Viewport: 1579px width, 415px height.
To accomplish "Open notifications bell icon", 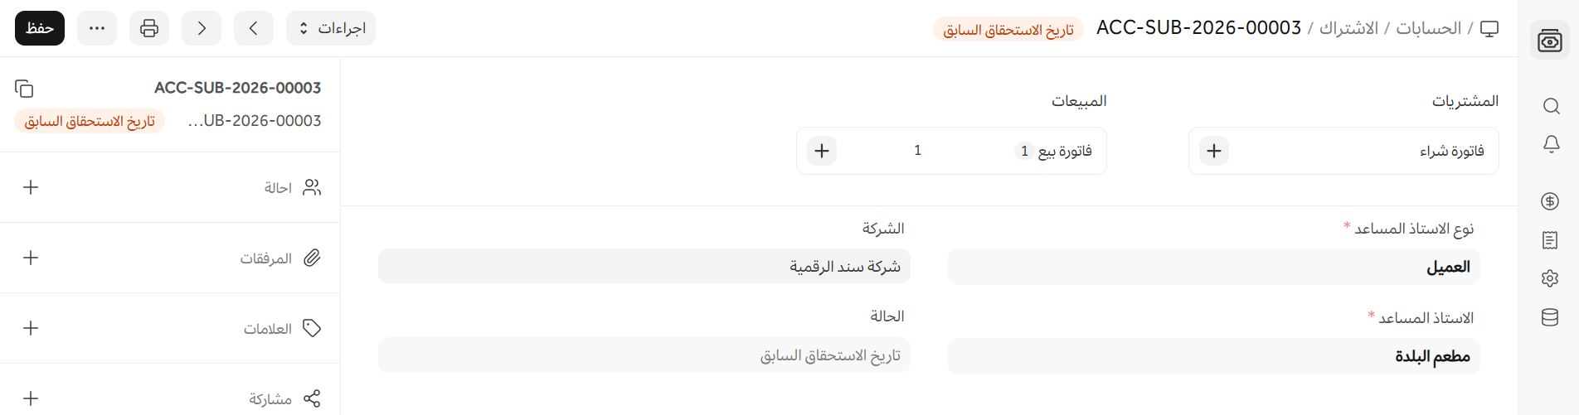I will [1551, 144].
